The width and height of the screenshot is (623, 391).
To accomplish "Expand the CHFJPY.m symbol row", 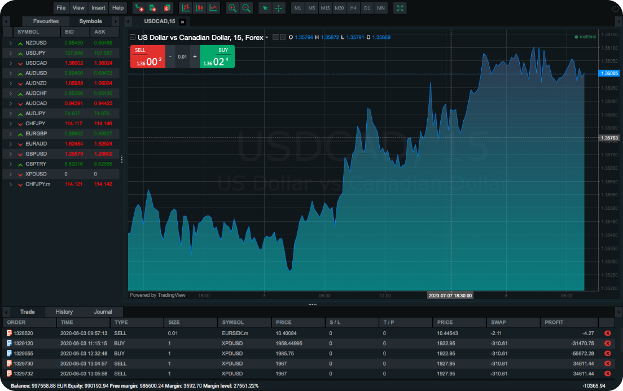I will click(x=10, y=184).
